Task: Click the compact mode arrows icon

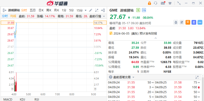Action: click(179, 3)
